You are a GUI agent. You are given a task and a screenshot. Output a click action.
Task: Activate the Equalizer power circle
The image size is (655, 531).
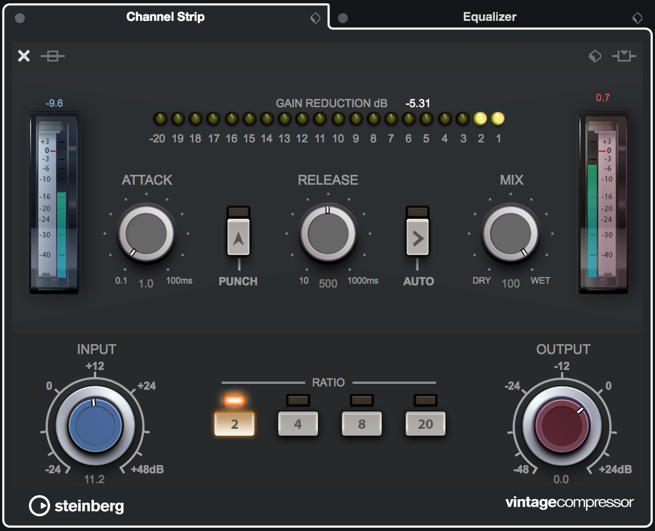tap(343, 18)
